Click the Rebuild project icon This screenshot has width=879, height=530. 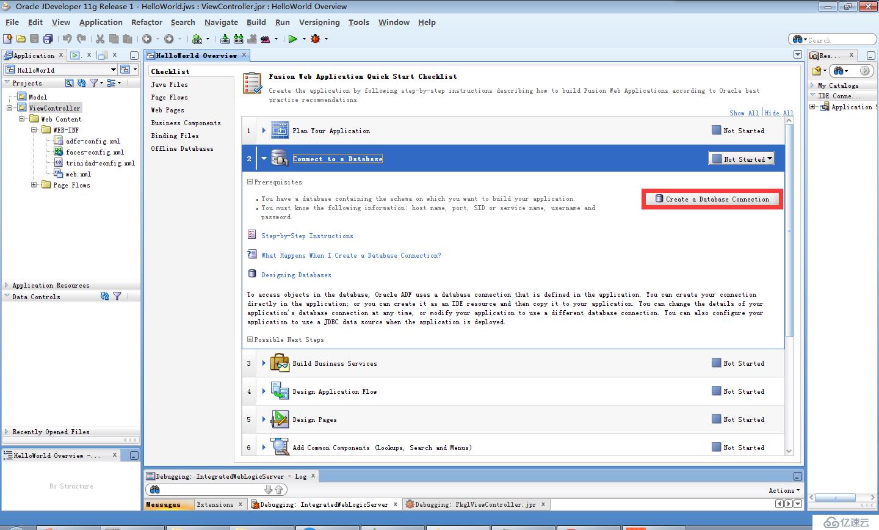[239, 38]
